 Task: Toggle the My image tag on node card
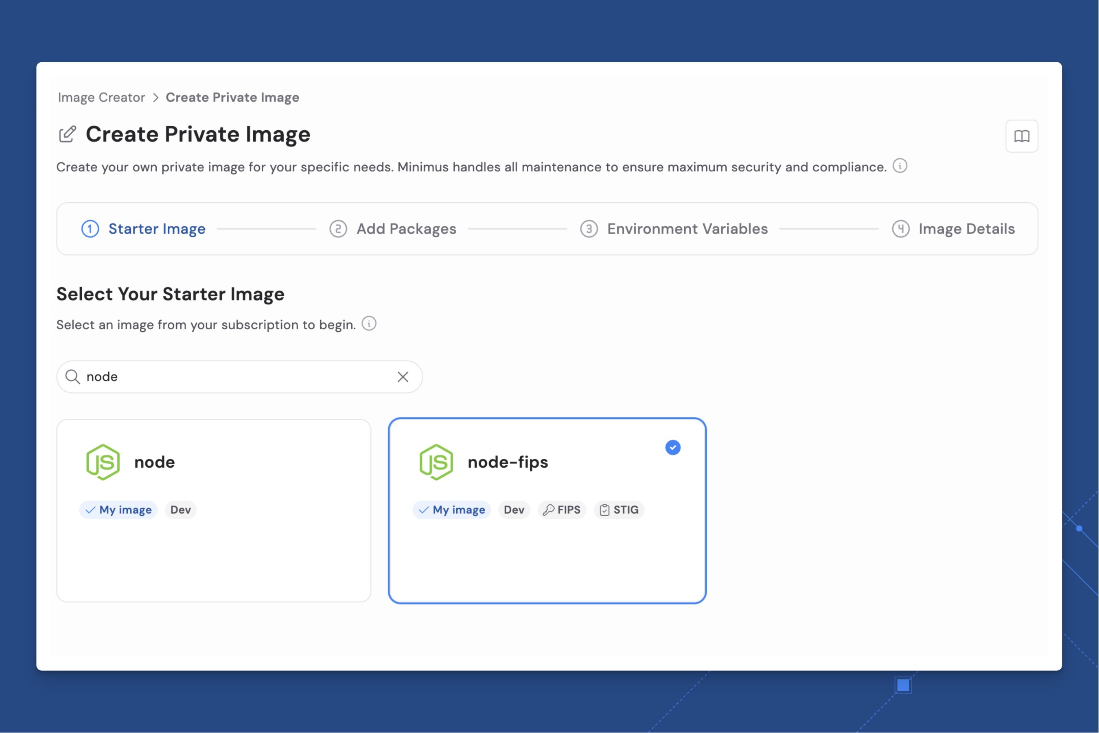tap(118, 510)
